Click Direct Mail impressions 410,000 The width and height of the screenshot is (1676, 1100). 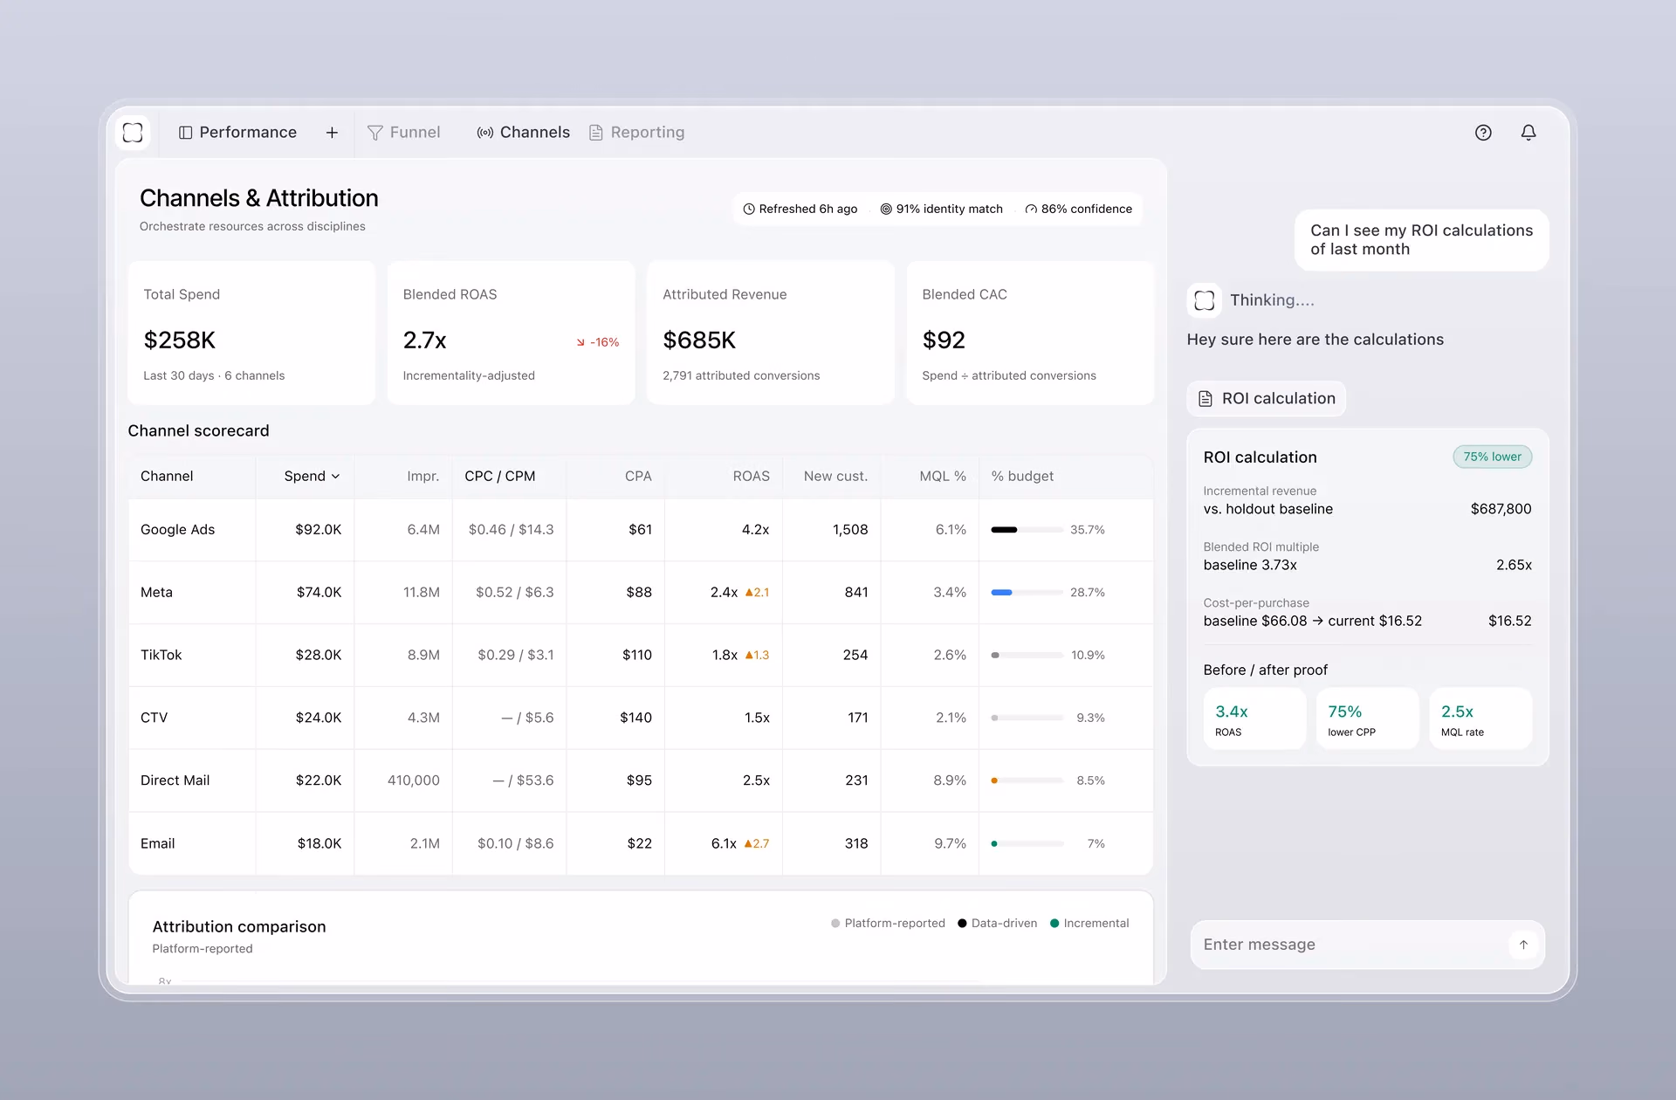pos(414,781)
